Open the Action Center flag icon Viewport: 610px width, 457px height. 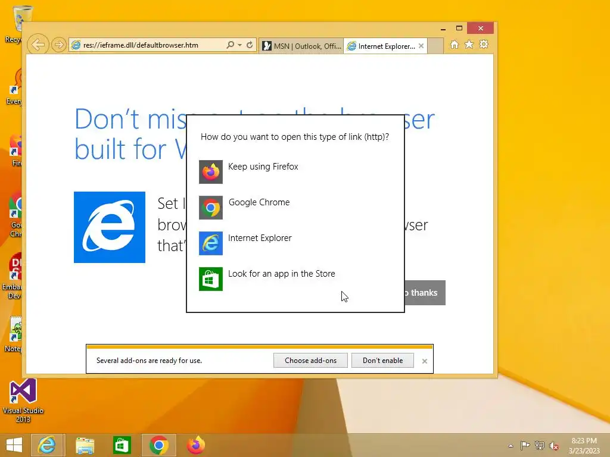coord(525,445)
